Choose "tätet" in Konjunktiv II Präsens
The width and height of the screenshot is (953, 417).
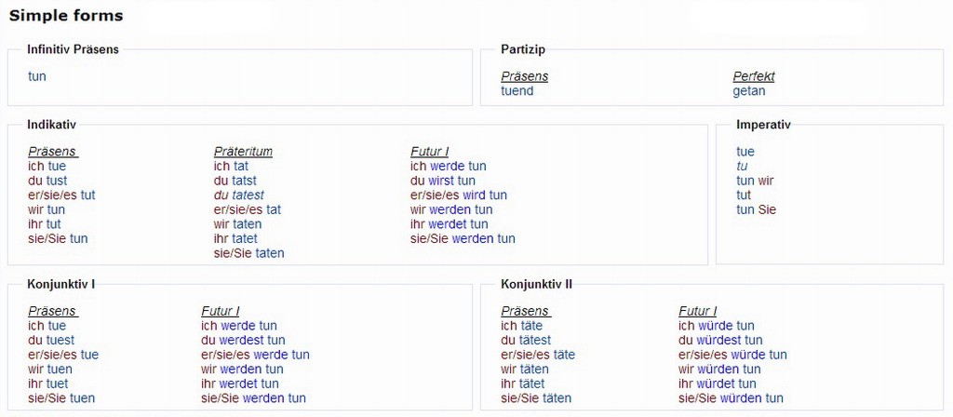point(531,383)
